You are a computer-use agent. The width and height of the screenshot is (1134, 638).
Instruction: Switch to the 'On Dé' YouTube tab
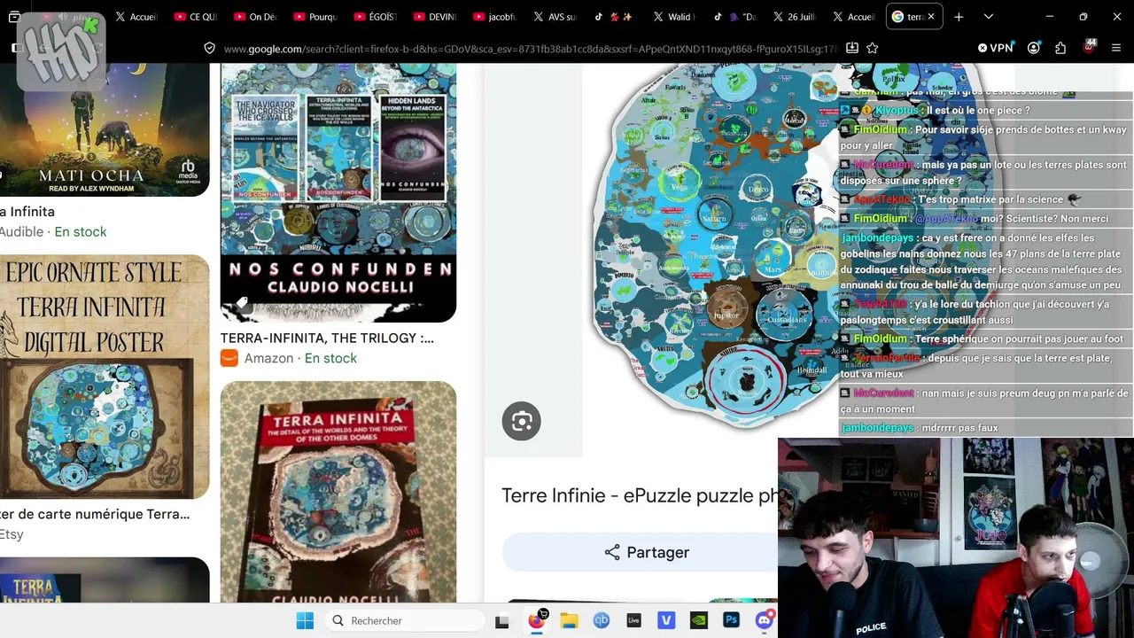[254, 17]
